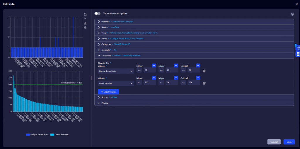Screen dimensions: 300x149
Task: Save the rule with the Save button
Action: (289, 142)
